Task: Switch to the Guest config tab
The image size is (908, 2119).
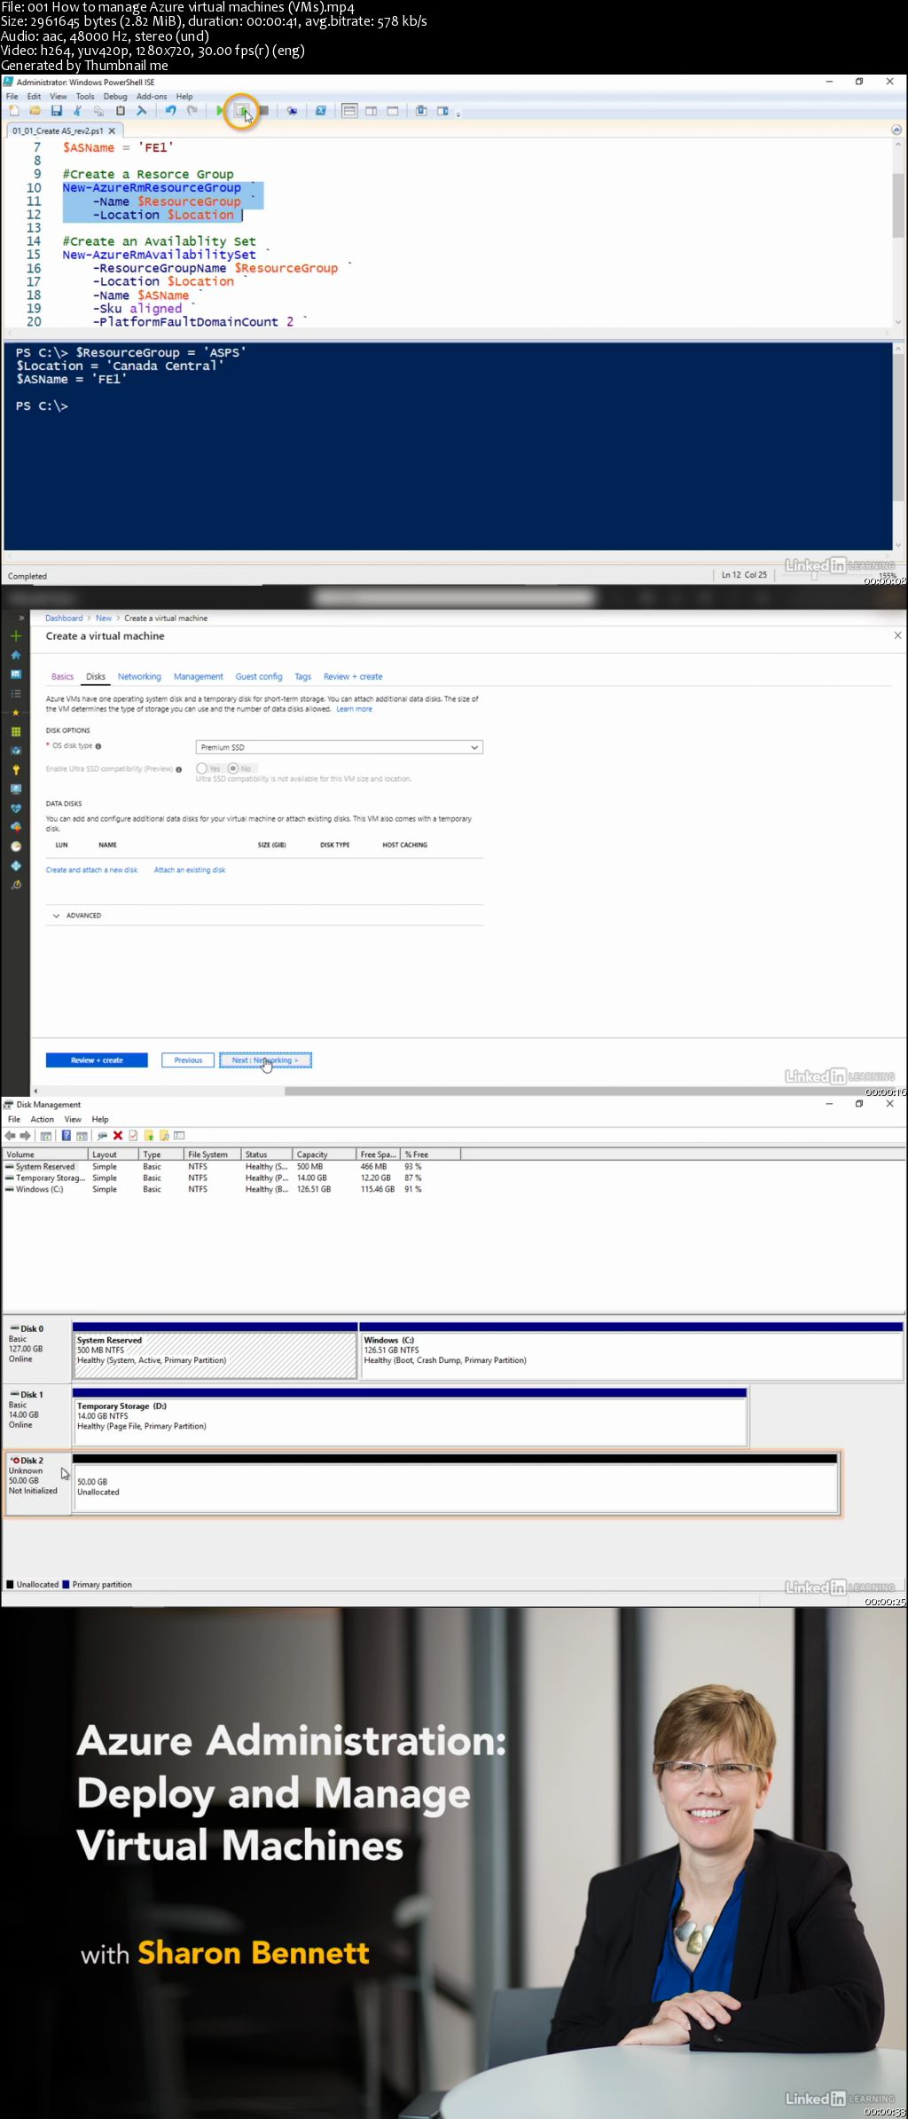Action: tap(259, 677)
